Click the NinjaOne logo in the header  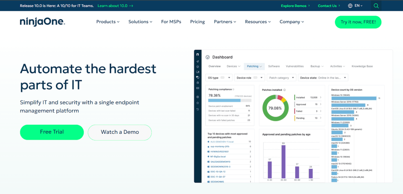coord(42,22)
